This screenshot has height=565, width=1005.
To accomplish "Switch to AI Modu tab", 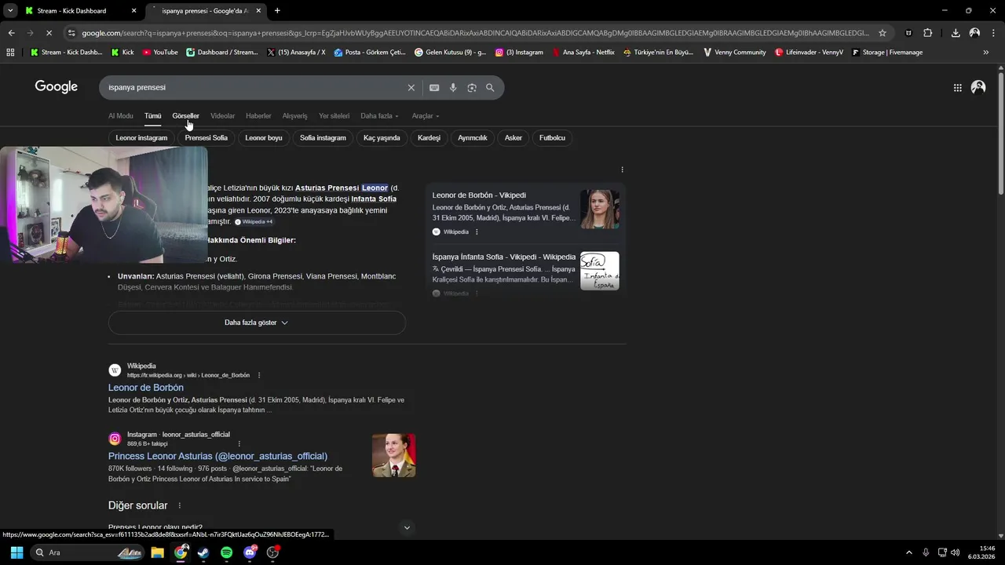I will tap(121, 116).
